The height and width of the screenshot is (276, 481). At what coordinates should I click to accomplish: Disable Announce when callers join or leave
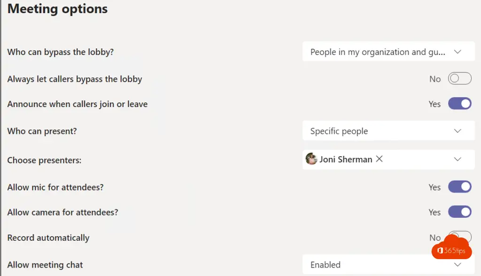(x=459, y=104)
